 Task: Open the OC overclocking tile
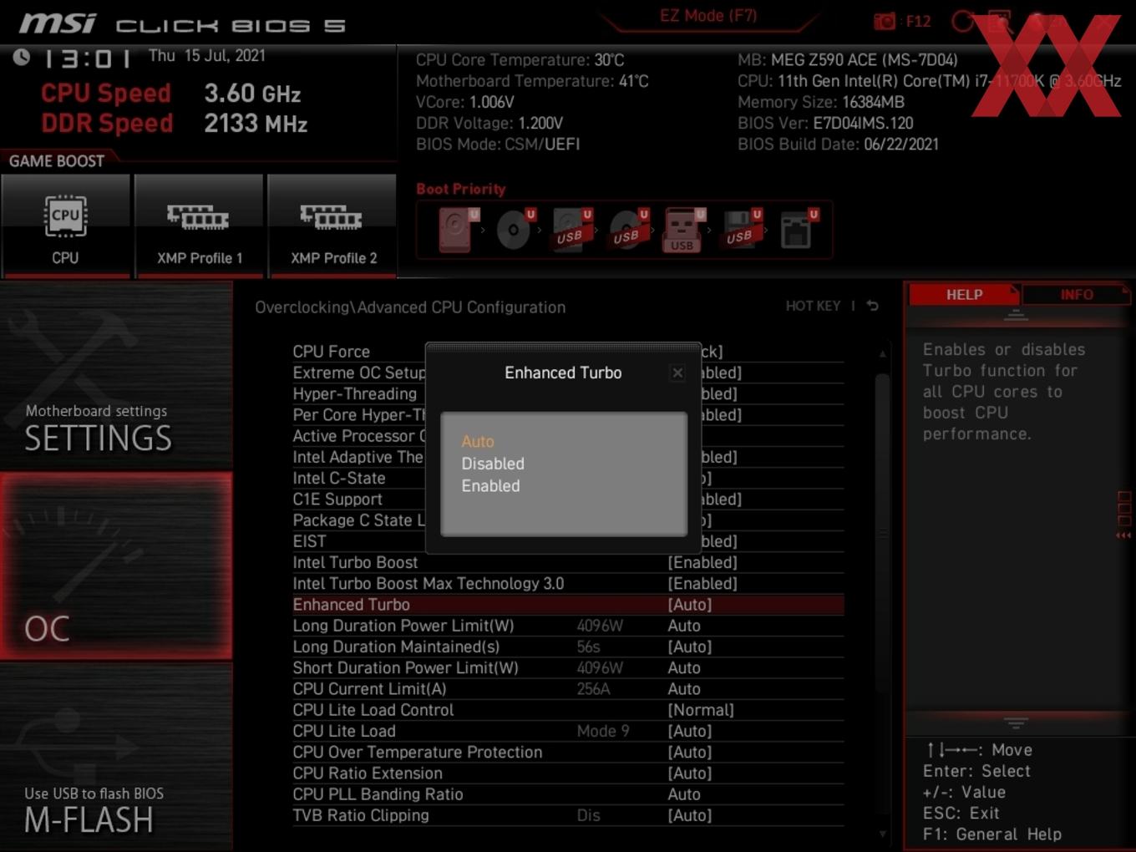116,566
